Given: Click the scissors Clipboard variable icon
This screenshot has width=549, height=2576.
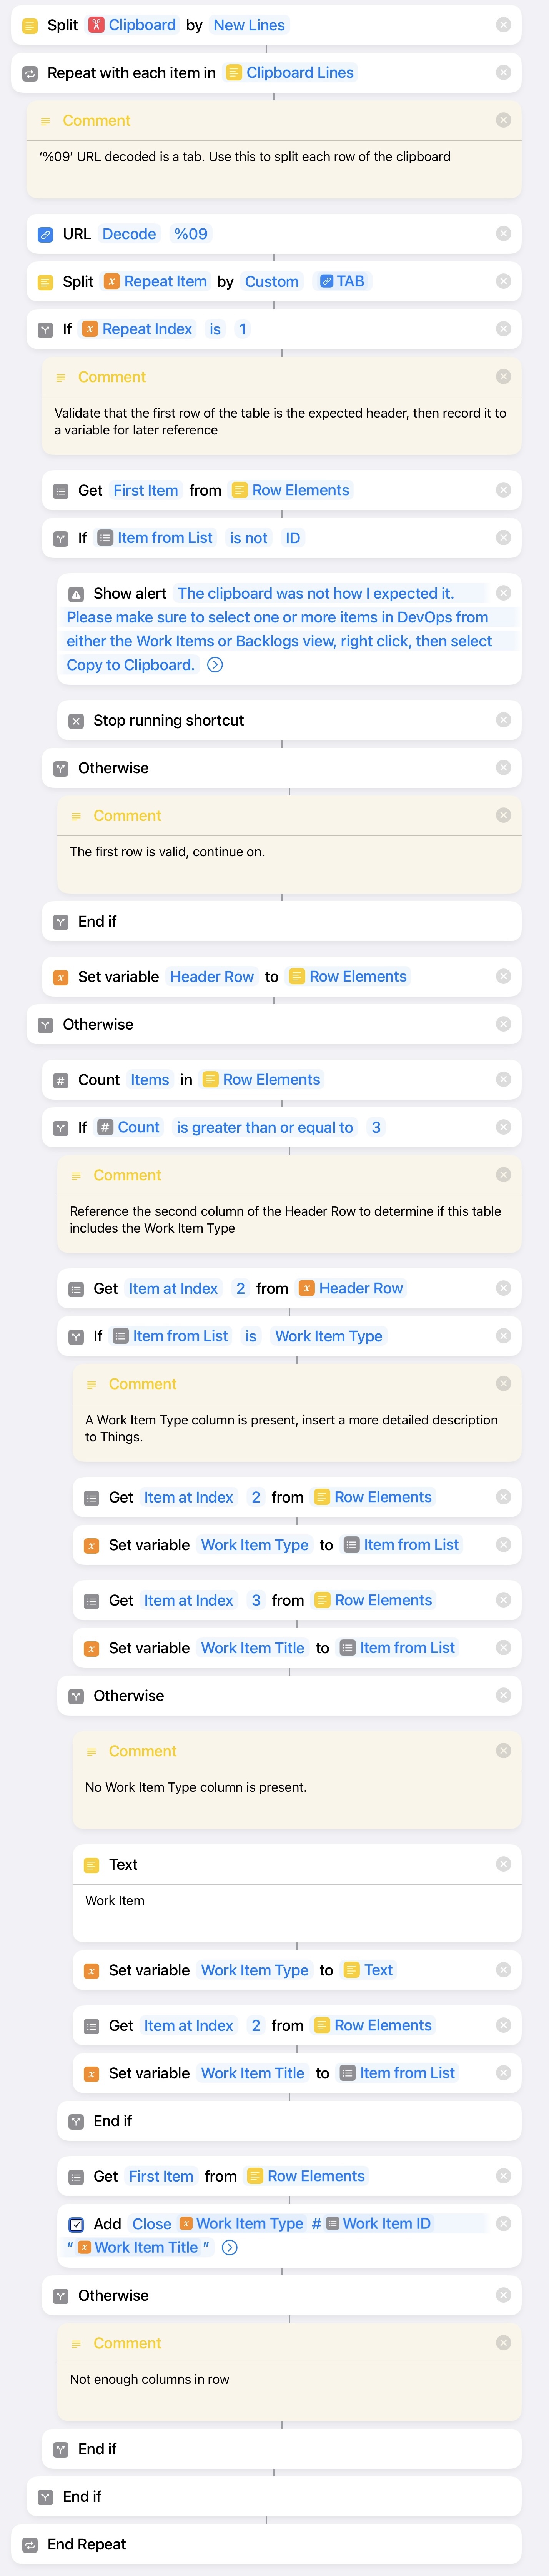Looking at the screenshot, I should (96, 25).
